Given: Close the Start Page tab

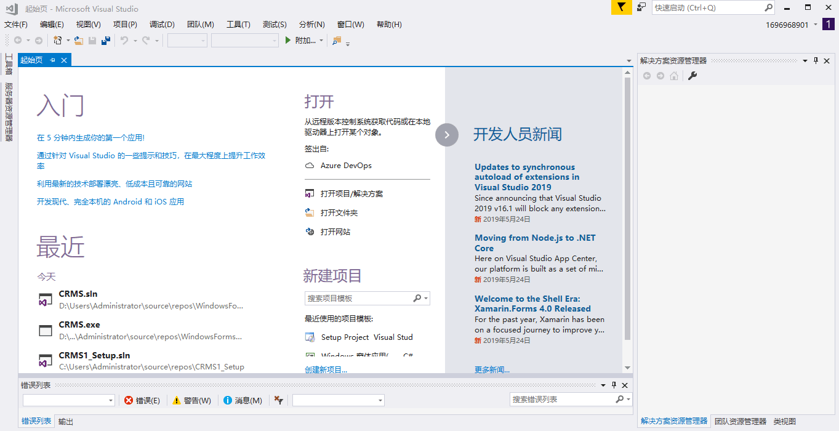Looking at the screenshot, I should (63, 60).
